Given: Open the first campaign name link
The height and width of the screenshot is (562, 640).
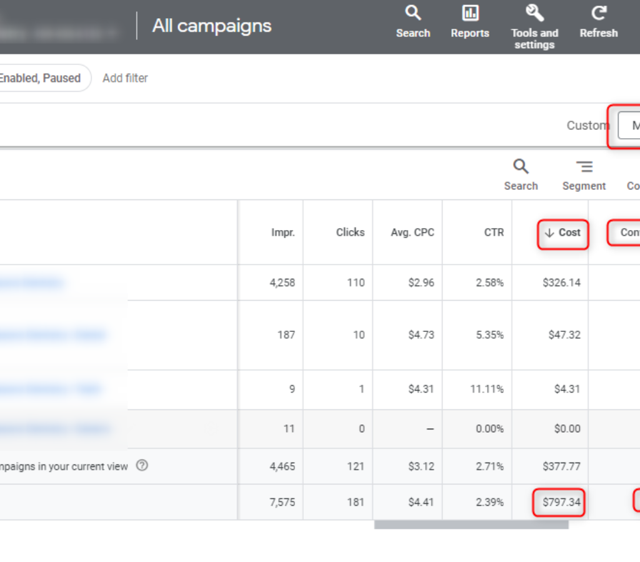Looking at the screenshot, I should [x=31, y=283].
